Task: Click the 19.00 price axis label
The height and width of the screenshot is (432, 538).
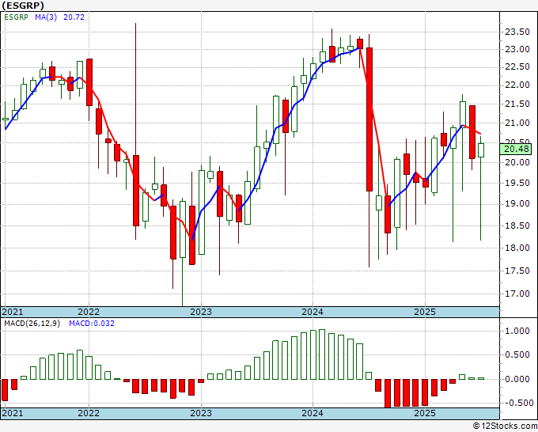Action: 517,204
